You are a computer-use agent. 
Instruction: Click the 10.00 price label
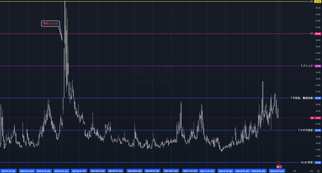click(318, 163)
